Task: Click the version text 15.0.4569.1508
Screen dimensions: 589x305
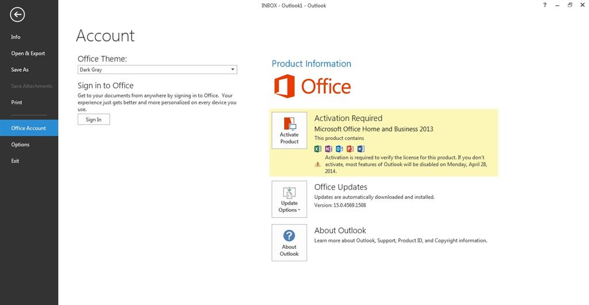Action: tap(350, 205)
